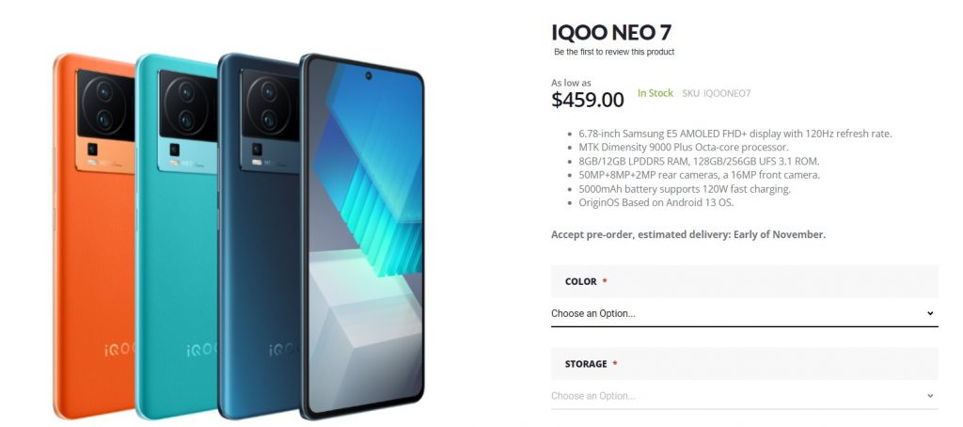Image resolution: width=963 pixels, height=427 pixels.
Task: Click the chevron arrow of the Color selector
Action: [930, 313]
